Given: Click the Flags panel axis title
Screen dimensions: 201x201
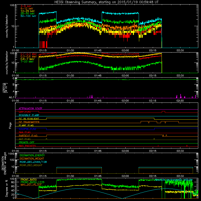Looking at the screenshot, I should (x=10, y=125).
